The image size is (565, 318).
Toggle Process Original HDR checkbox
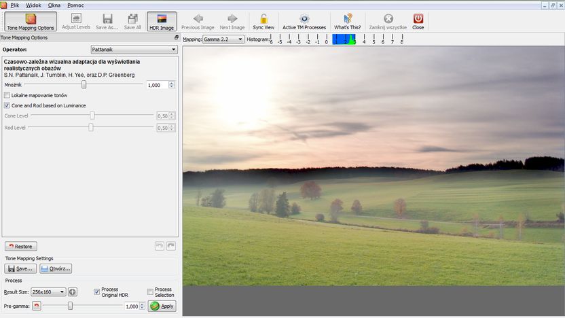coord(96,292)
